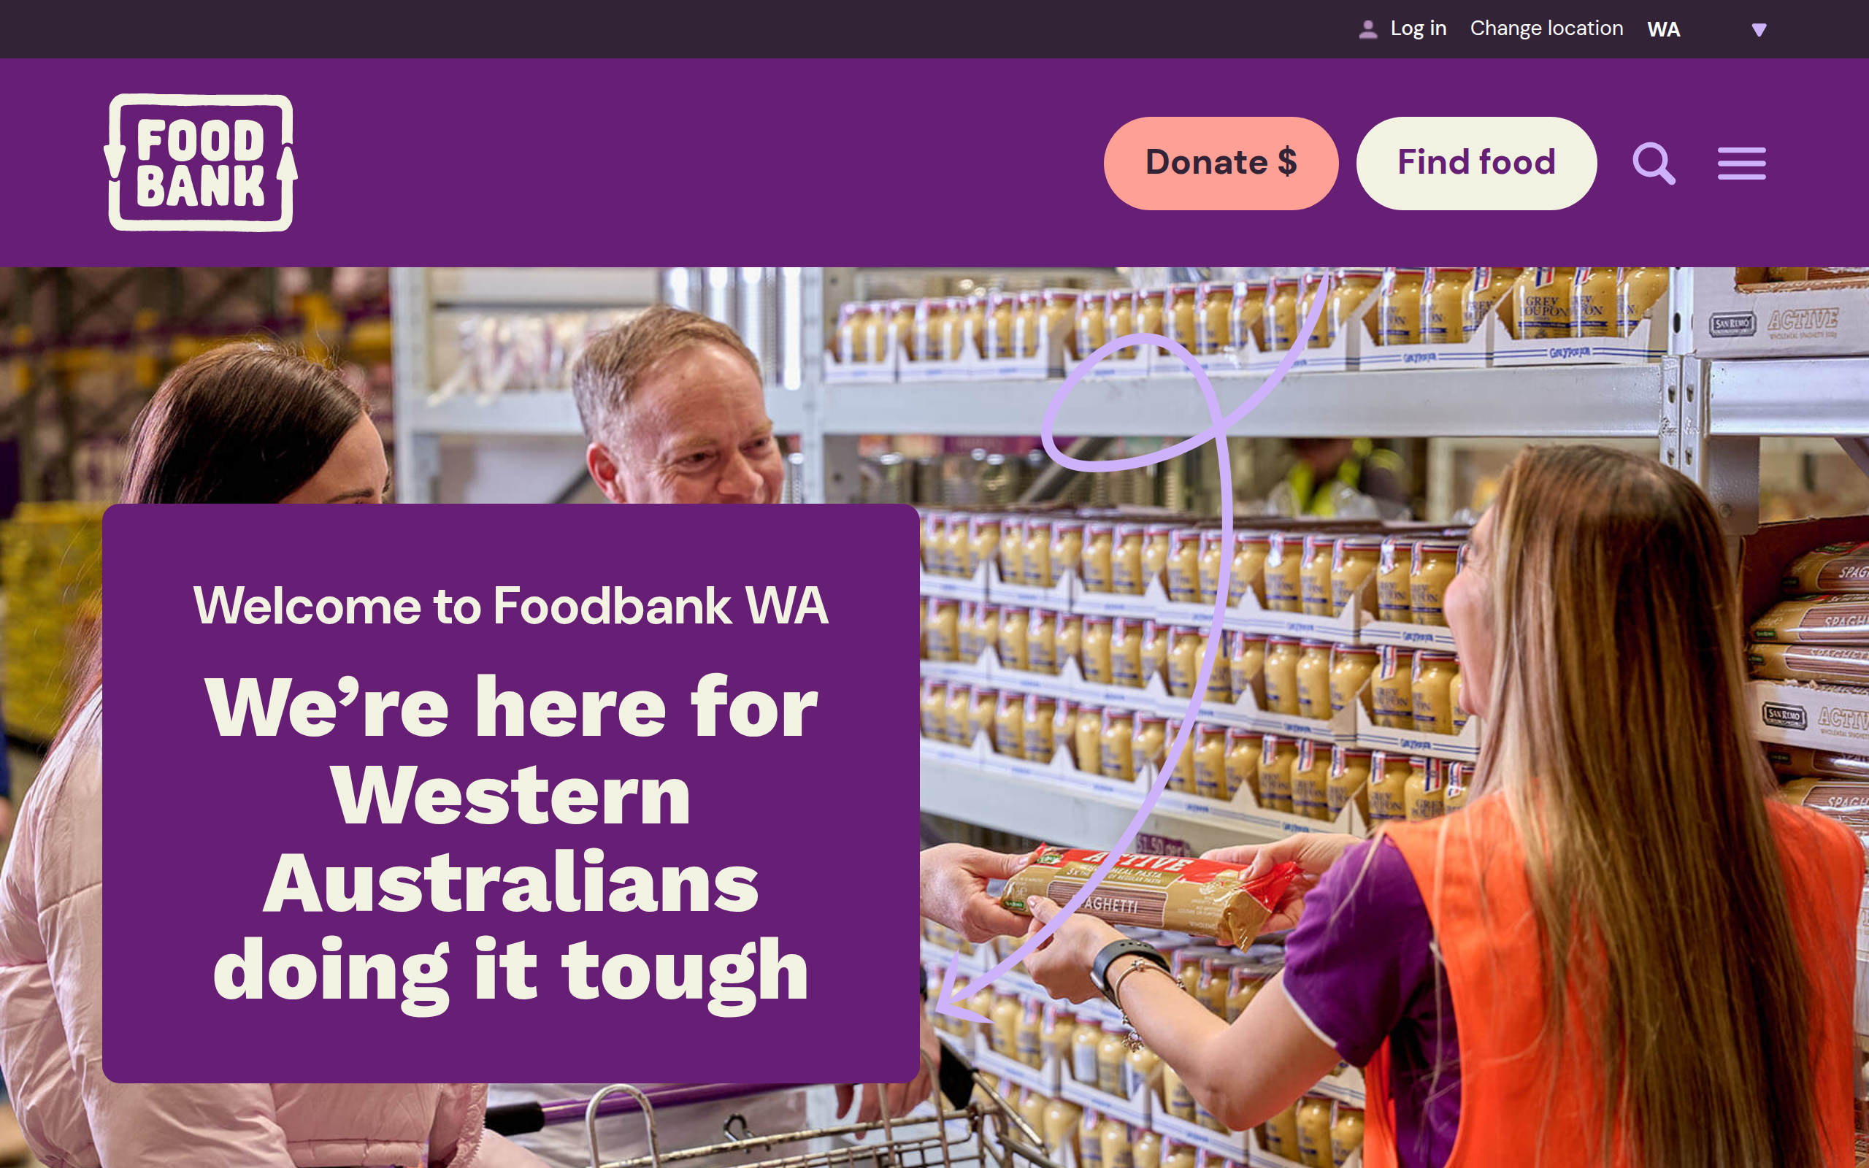Expand the location dropdown triangle arrow

coord(1759,30)
